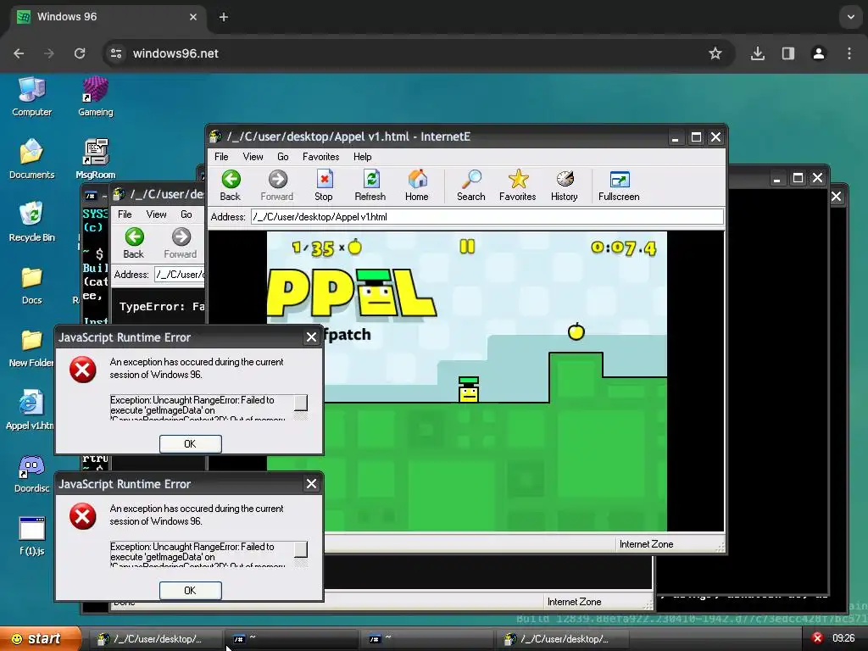Stop page loading in InternetE
Image resolution: width=868 pixels, height=651 pixels.
(x=324, y=186)
